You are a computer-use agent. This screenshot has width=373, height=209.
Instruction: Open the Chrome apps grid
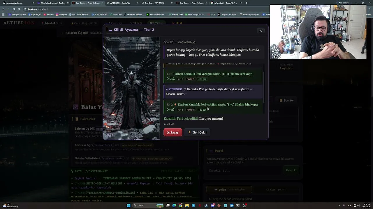(x=3, y=14)
